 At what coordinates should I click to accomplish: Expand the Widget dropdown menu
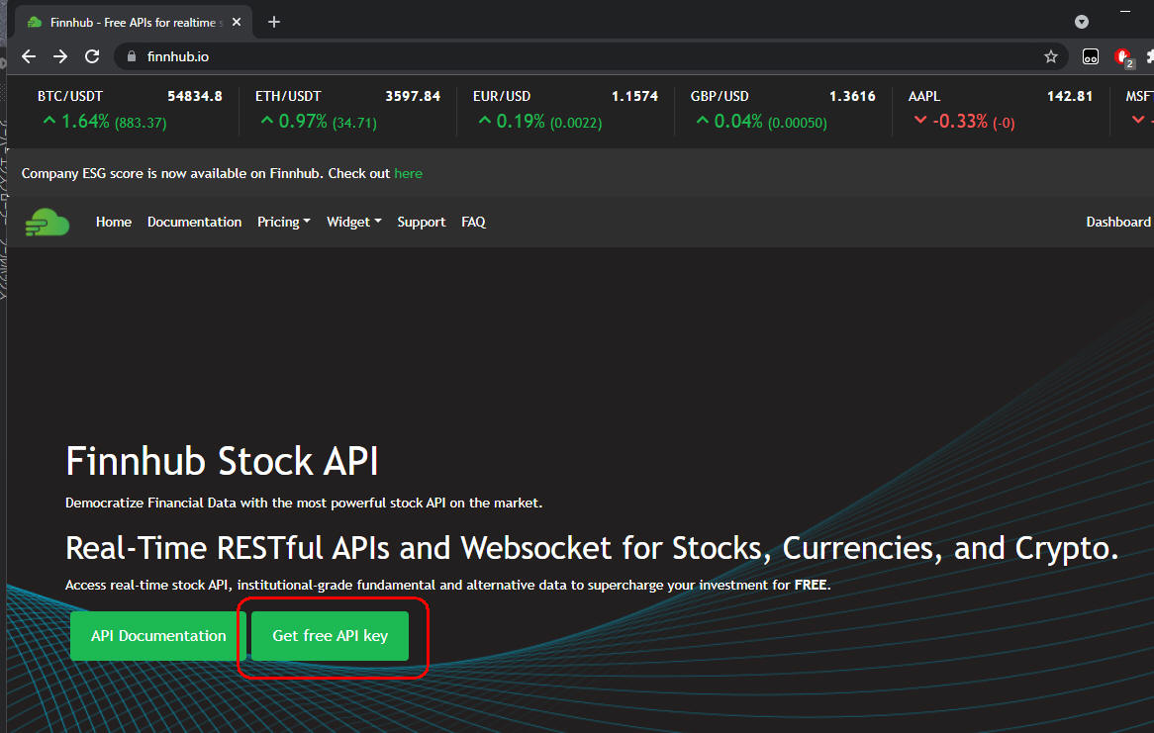(x=354, y=222)
